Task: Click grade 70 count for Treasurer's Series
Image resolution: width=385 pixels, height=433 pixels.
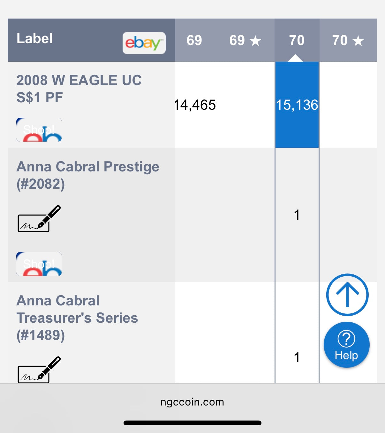Action: tap(297, 358)
